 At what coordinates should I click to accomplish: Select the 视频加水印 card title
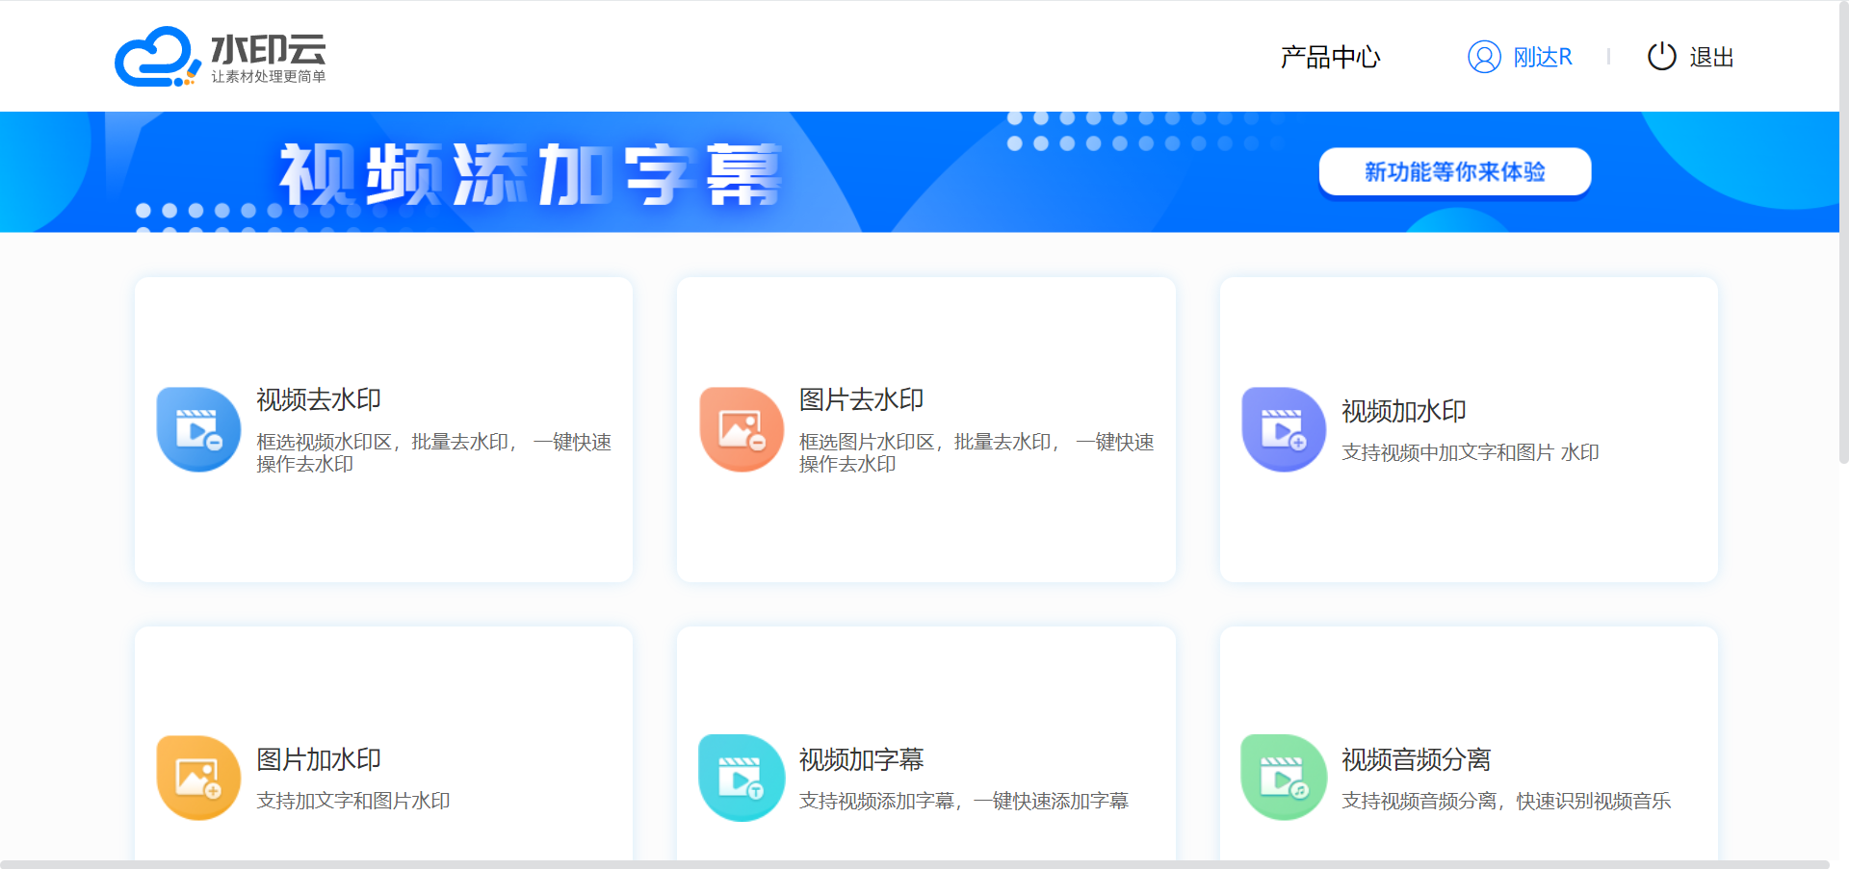(1404, 411)
